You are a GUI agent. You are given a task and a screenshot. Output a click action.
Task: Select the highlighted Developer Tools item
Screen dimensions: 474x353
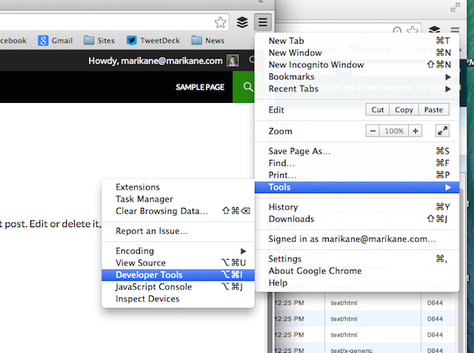pyautogui.click(x=178, y=275)
